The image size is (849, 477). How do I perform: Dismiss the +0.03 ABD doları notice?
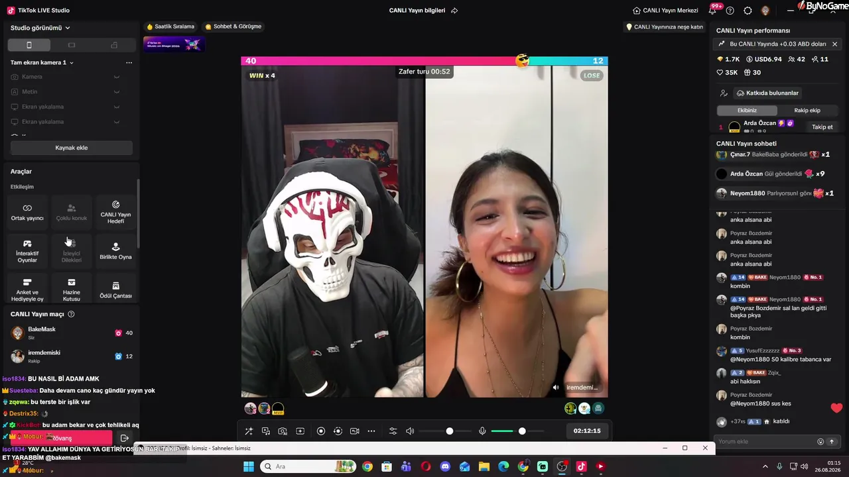[834, 44]
